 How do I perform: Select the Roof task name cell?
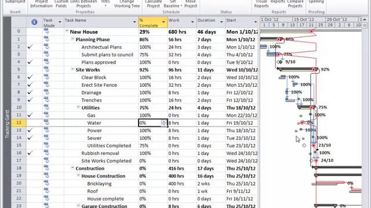pyautogui.click(x=101, y=191)
